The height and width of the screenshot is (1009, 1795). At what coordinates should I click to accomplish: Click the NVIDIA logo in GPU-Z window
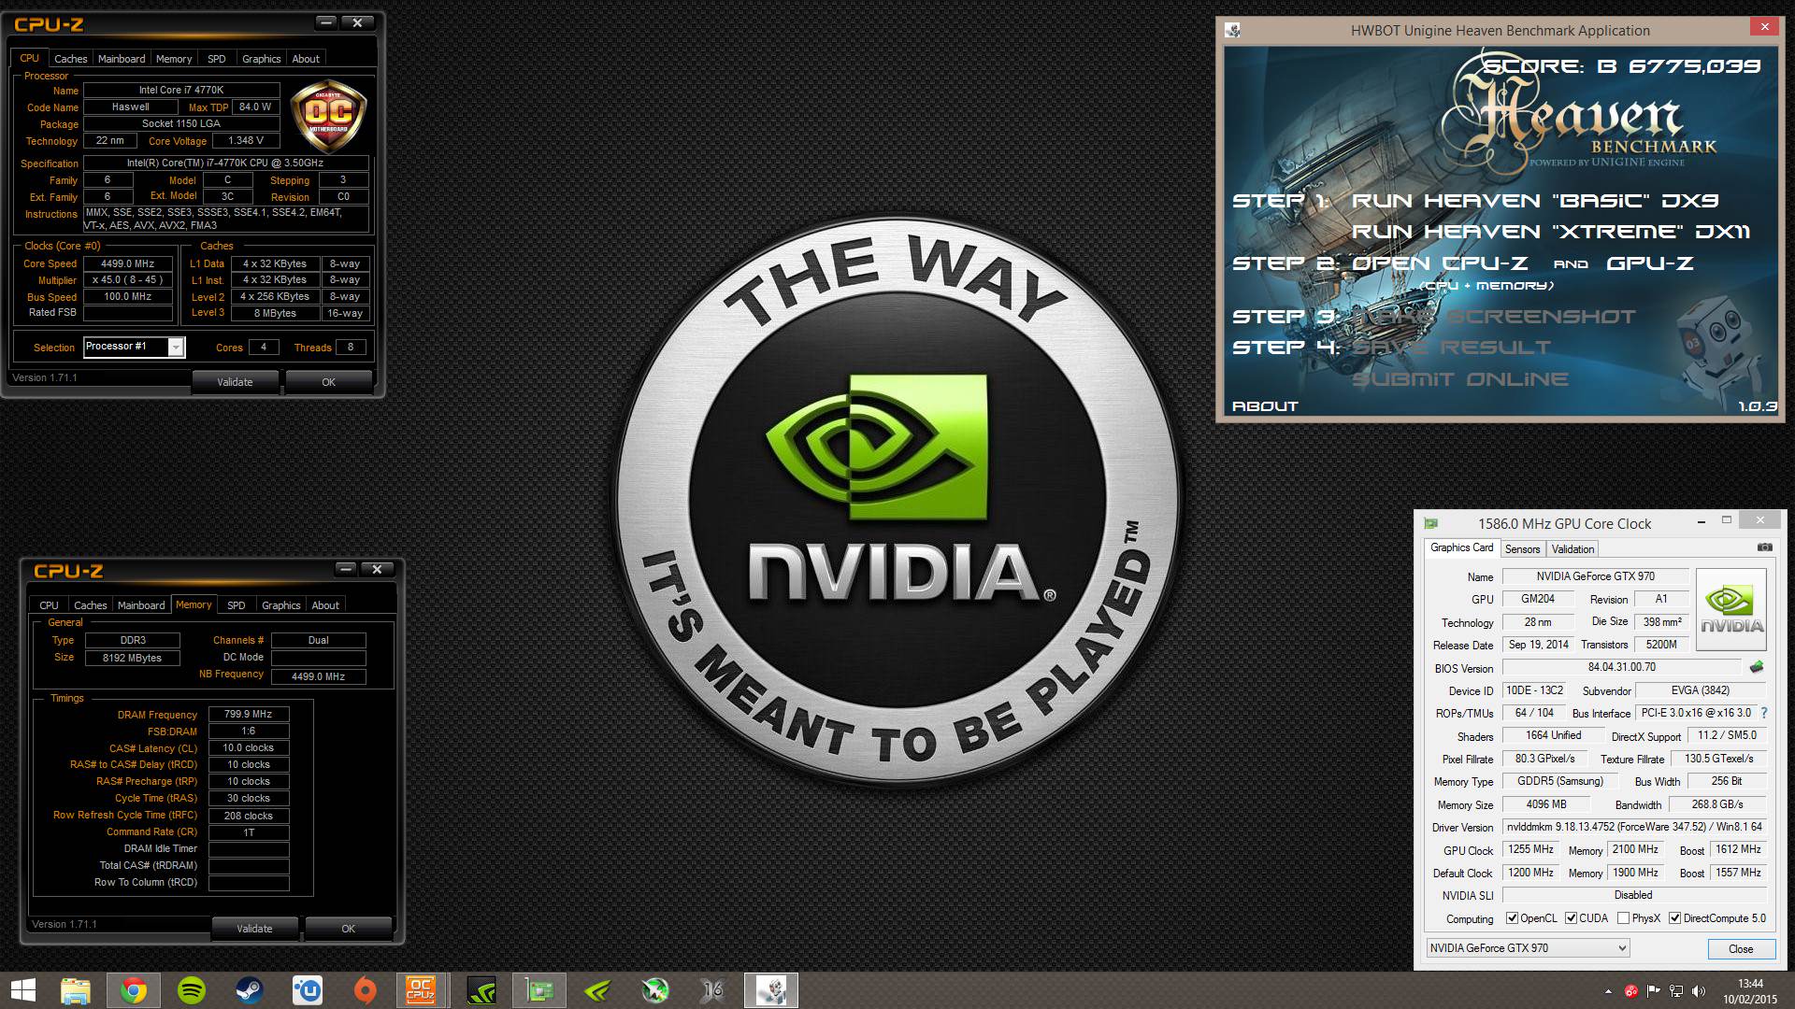pos(1731,611)
